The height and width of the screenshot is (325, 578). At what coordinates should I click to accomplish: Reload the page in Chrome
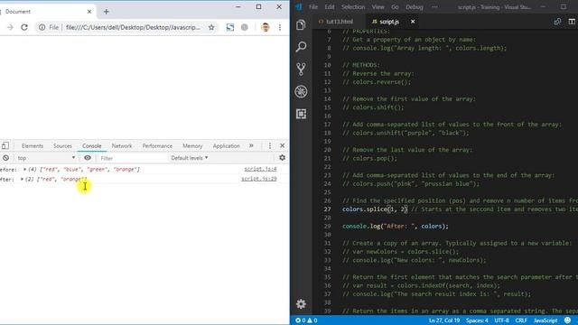click(24, 27)
